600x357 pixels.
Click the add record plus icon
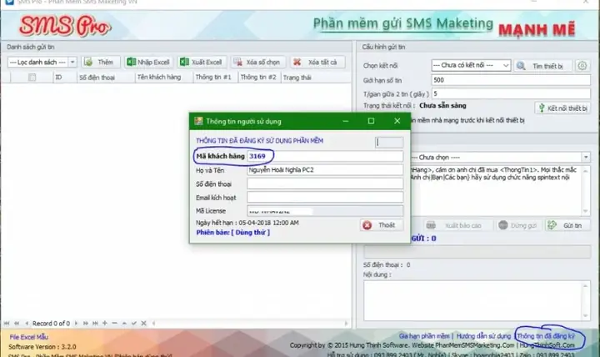[105, 324]
